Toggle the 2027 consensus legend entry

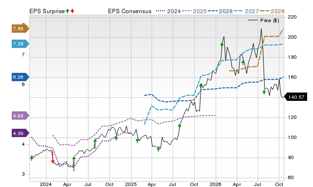pyautogui.click(x=246, y=11)
